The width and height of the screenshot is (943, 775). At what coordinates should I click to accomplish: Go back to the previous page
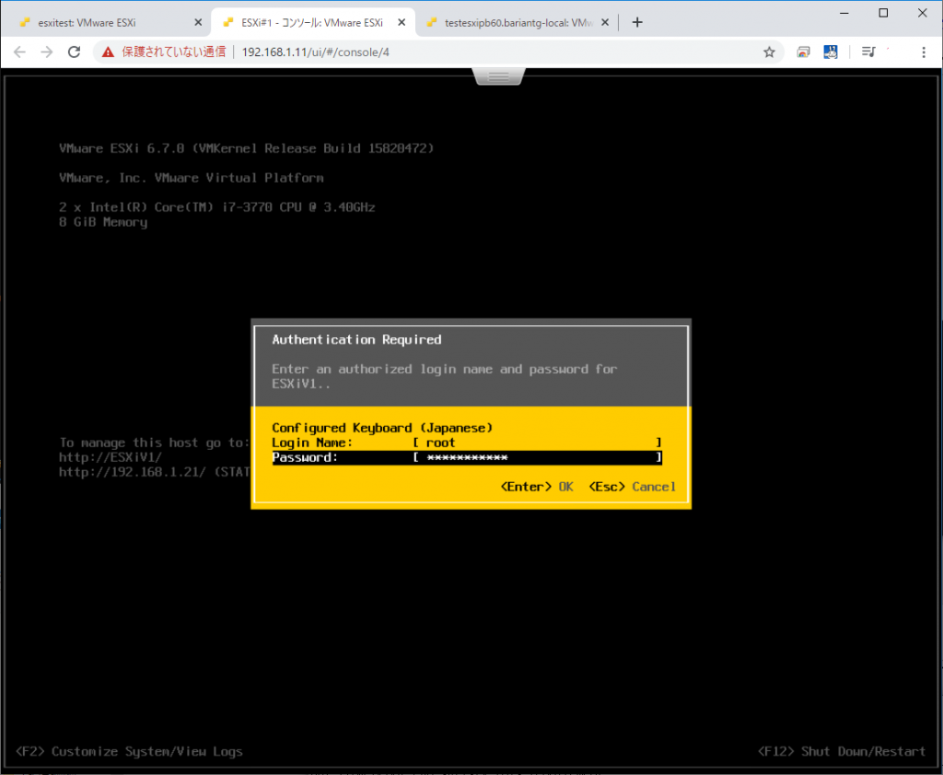click(x=20, y=53)
